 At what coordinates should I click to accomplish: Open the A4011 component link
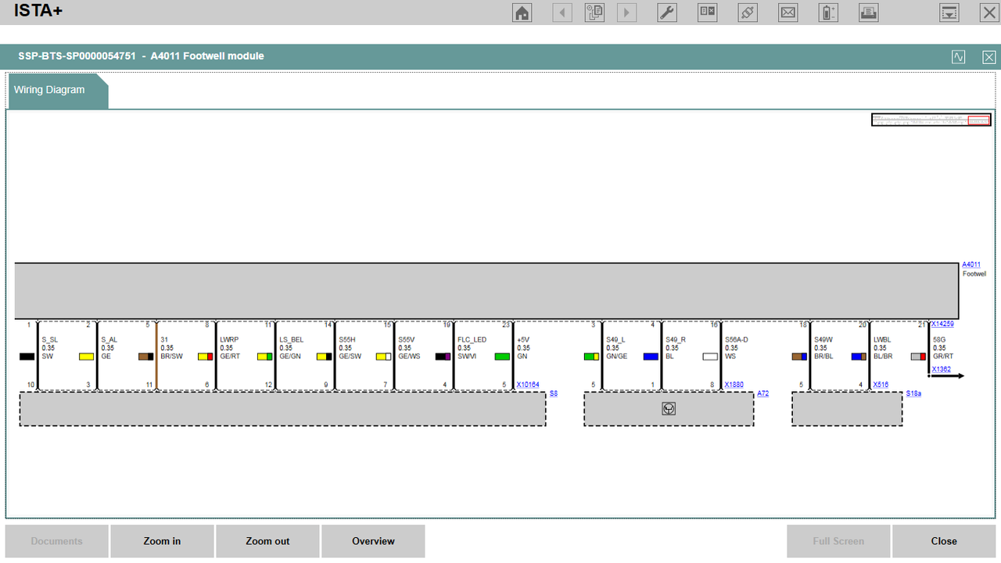(x=971, y=265)
